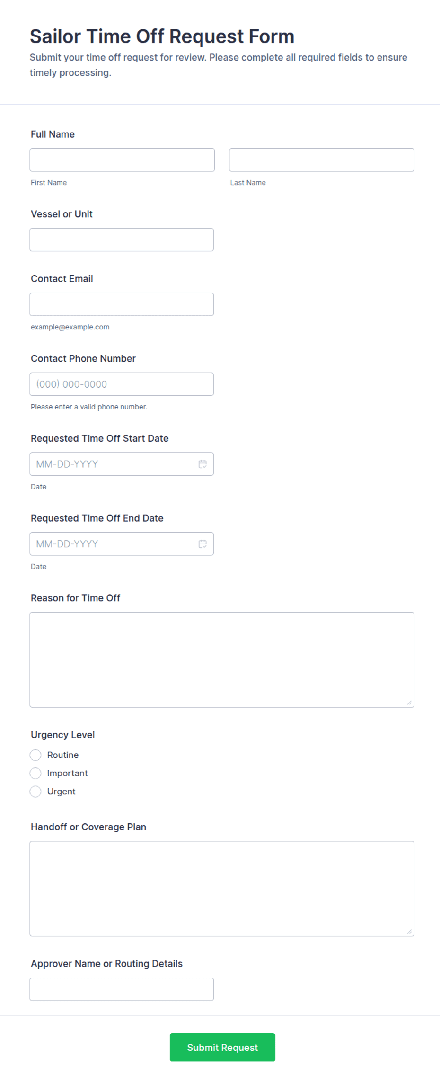Open calendar picker for Start Date
The image size is (440, 1085).
click(202, 464)
